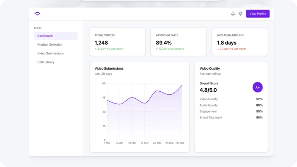Click the 60 label on the chart y-axis
Screen dimensions: 297x167
click(104, 83)
